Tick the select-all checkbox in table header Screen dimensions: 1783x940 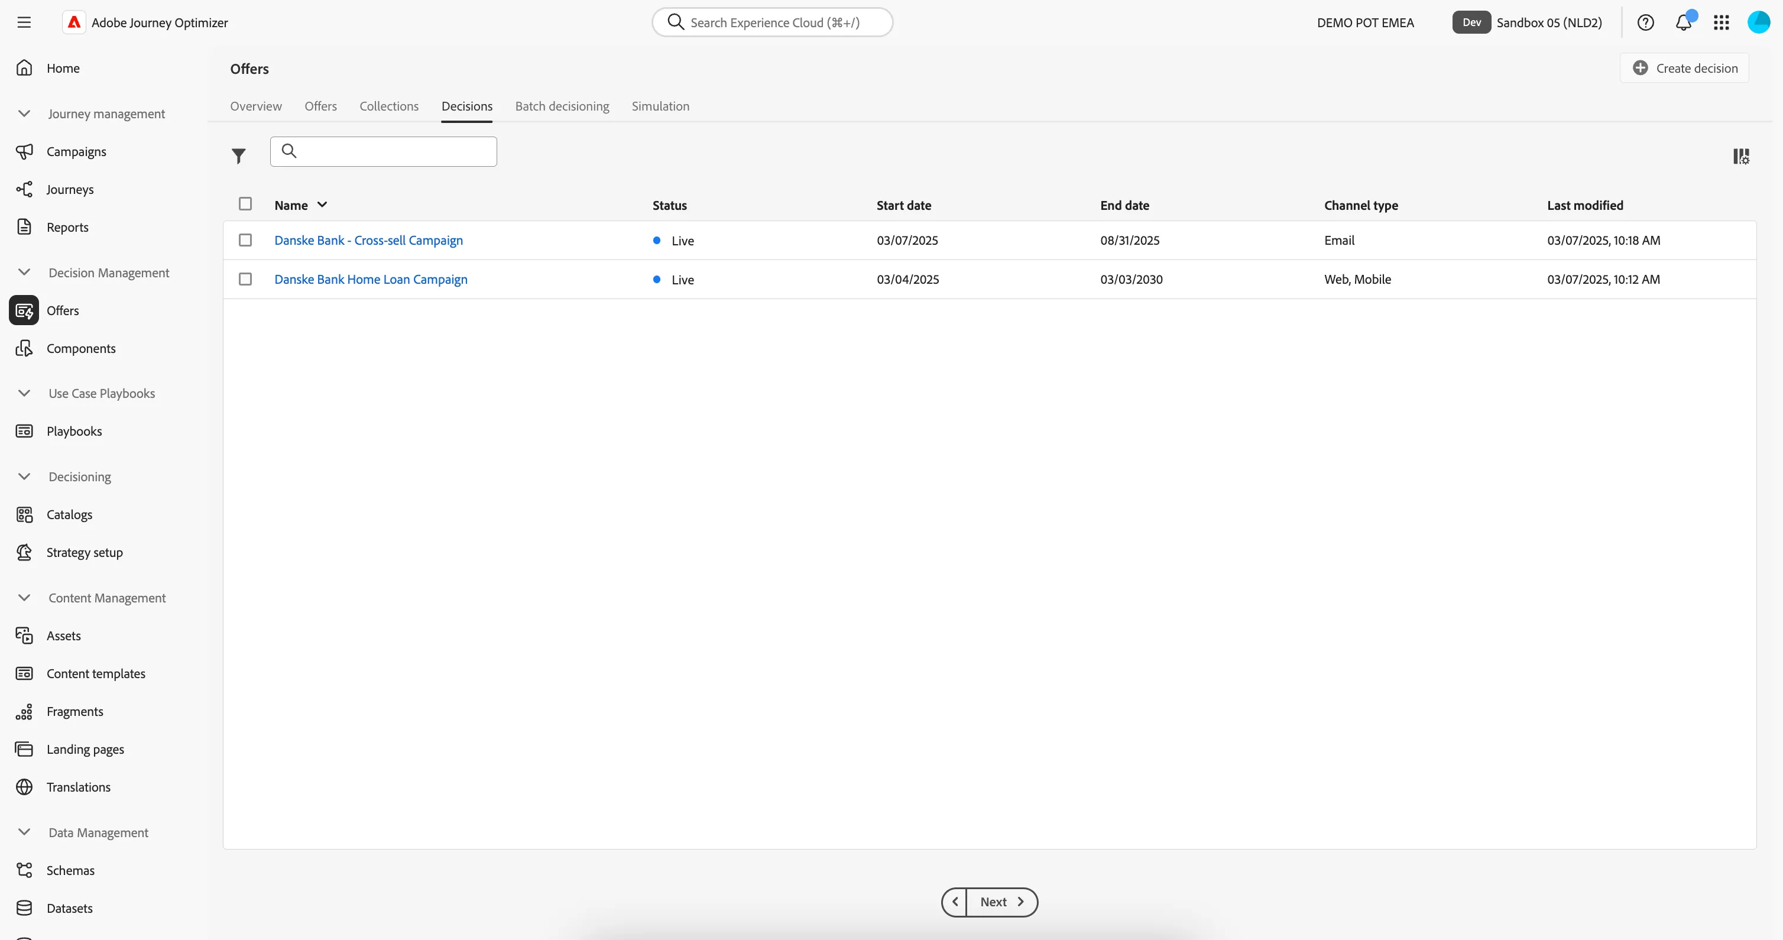[245, 203]
